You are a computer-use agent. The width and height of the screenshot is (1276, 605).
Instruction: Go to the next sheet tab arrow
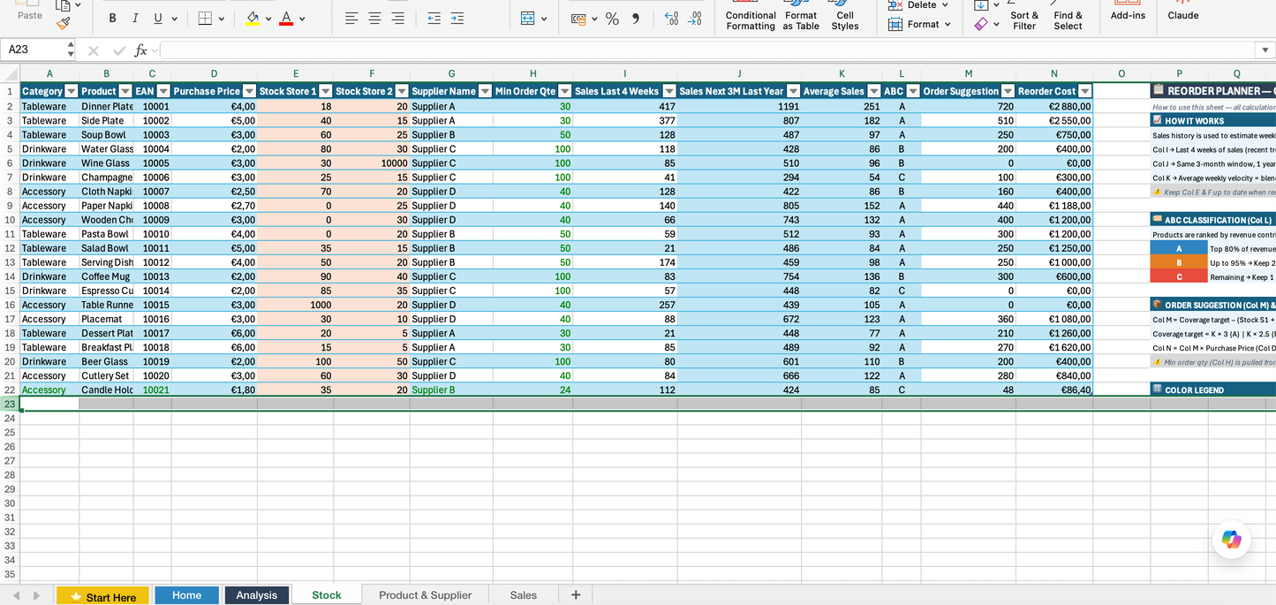(36, 596)
